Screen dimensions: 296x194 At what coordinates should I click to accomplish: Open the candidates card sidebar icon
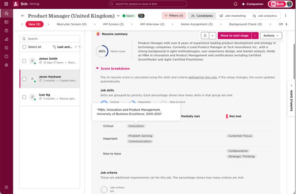[x=6, y=22]
